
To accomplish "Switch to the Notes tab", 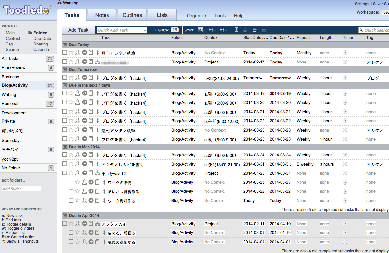I will point(102,15).
